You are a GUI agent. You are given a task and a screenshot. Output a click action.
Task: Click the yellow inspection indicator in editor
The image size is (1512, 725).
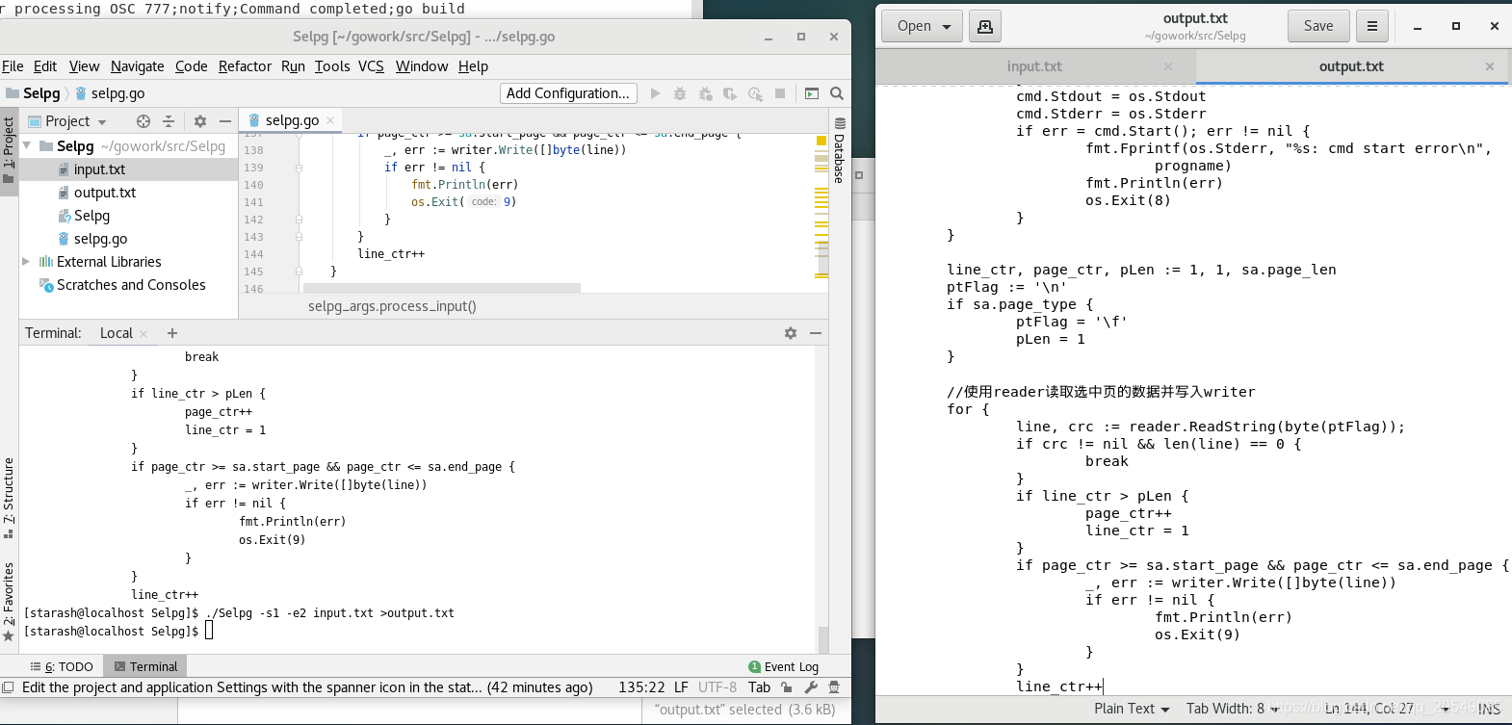point(821,141)
